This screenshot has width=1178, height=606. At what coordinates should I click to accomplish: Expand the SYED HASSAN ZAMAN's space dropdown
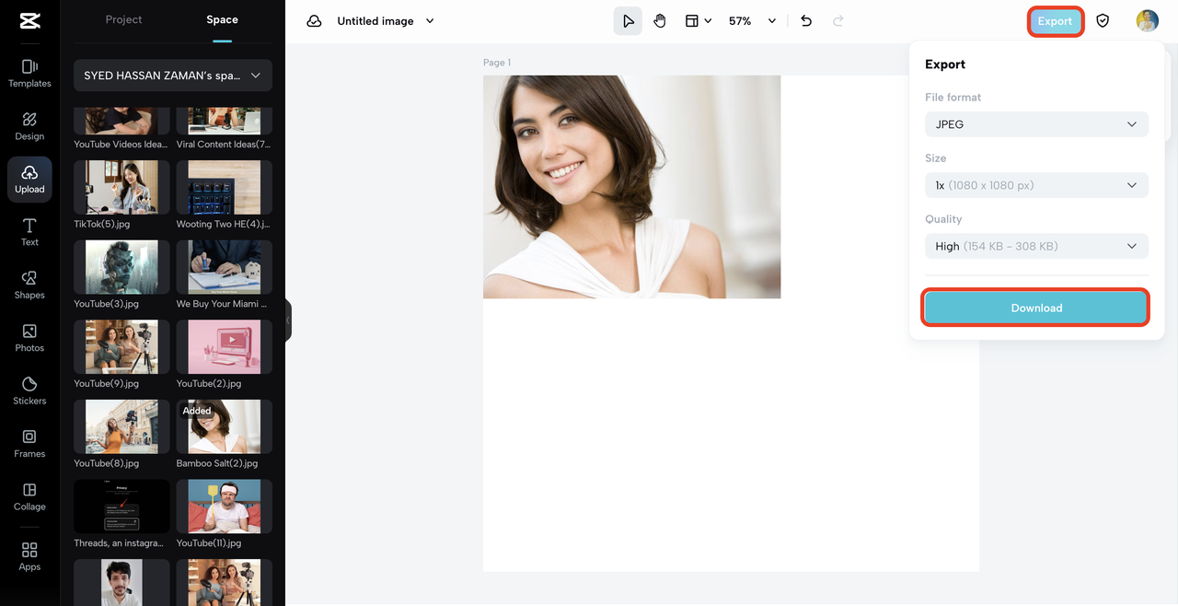(x=173, y=76)
